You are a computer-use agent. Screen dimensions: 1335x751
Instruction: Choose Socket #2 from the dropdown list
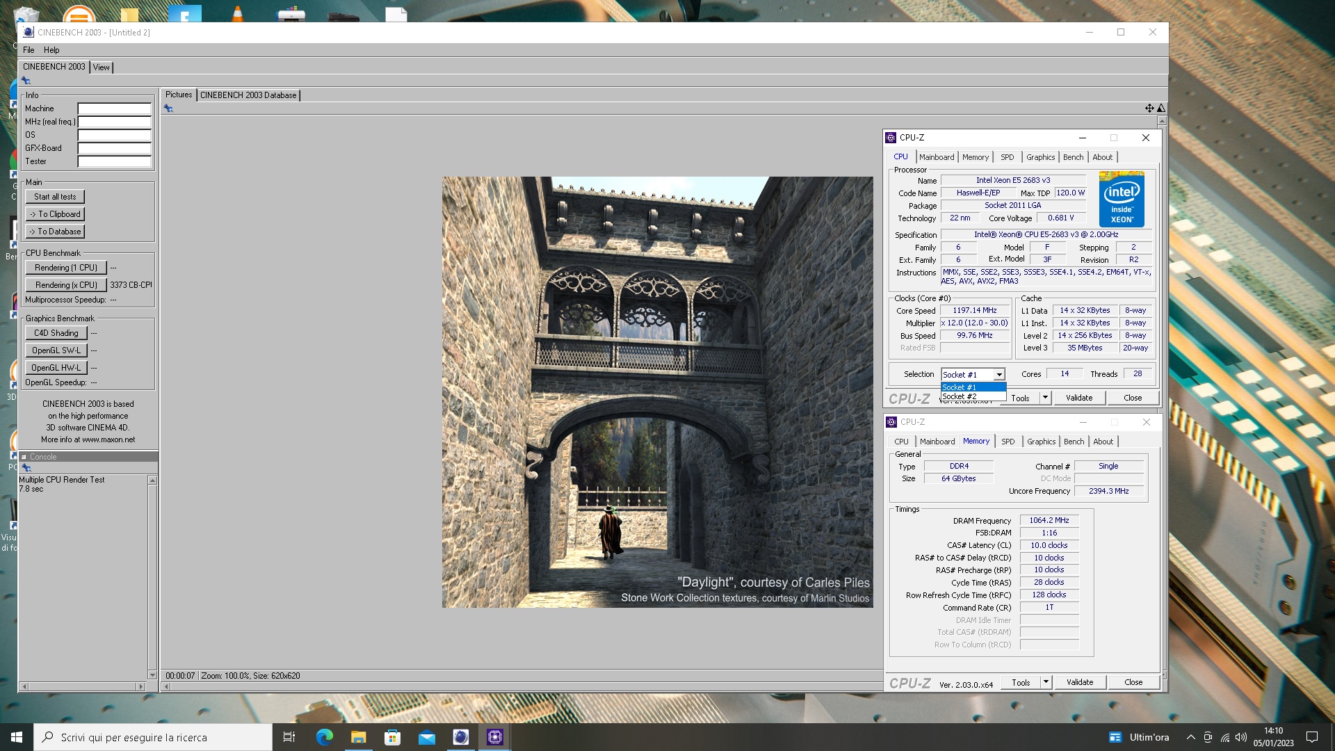pos(973,396)
